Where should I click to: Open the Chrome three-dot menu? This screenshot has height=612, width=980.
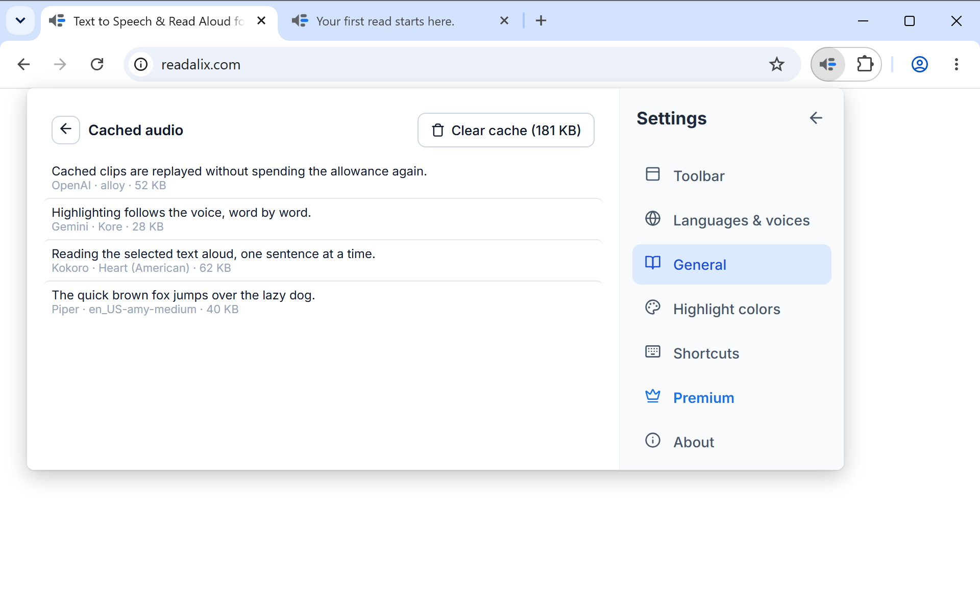point(957,64)
